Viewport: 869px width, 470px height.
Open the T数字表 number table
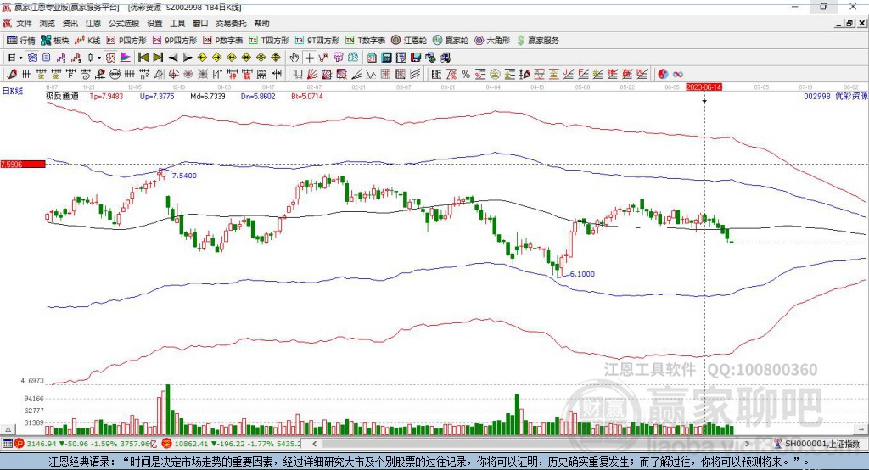365,41
